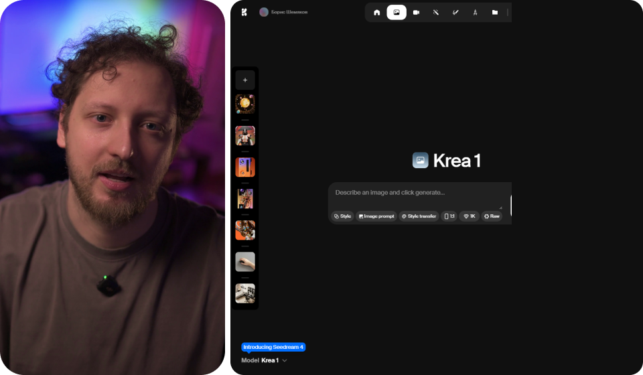The height and width of the screenshot is (375, 643).
Task: Open the orange abstract figure thumbnail
Action: (245, 230)
